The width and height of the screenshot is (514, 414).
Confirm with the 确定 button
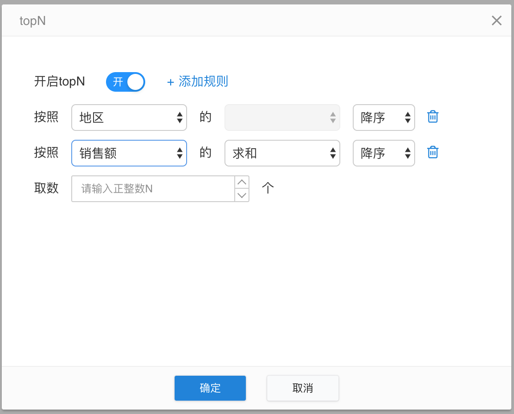click(x=210, y=388)
